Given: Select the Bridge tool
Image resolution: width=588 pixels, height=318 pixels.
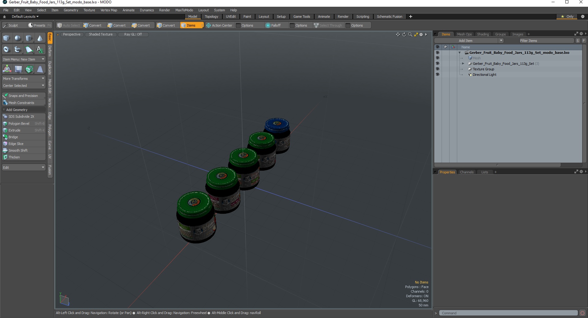Looking at the screenshot, I should [24, 137].
